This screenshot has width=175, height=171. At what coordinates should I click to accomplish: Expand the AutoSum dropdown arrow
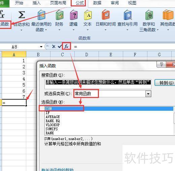pos(21,30)
